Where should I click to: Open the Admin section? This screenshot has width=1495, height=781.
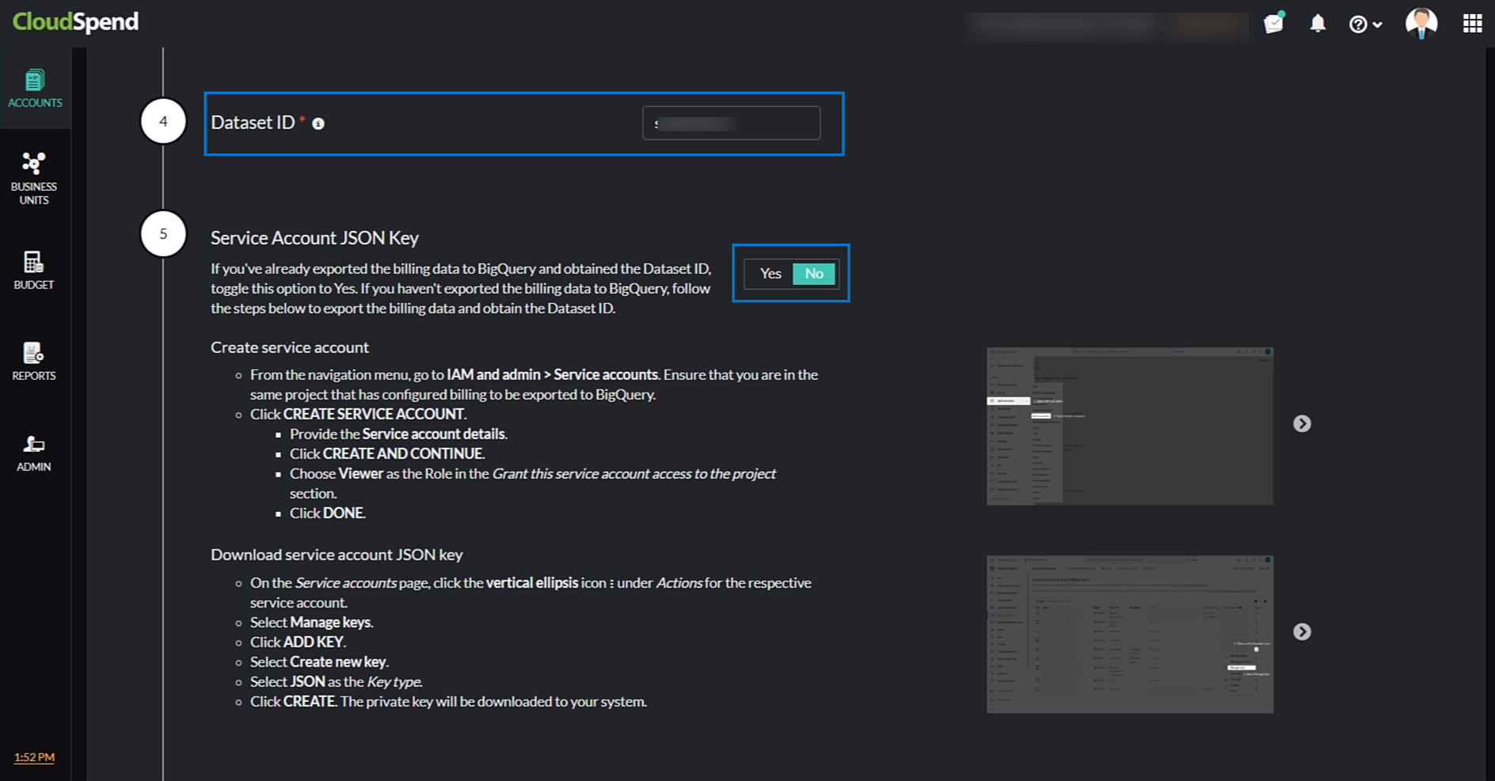[x=33, y=453]
